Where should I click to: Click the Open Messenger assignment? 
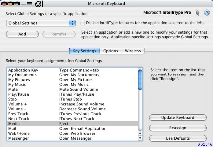click(x=75, y=138)
